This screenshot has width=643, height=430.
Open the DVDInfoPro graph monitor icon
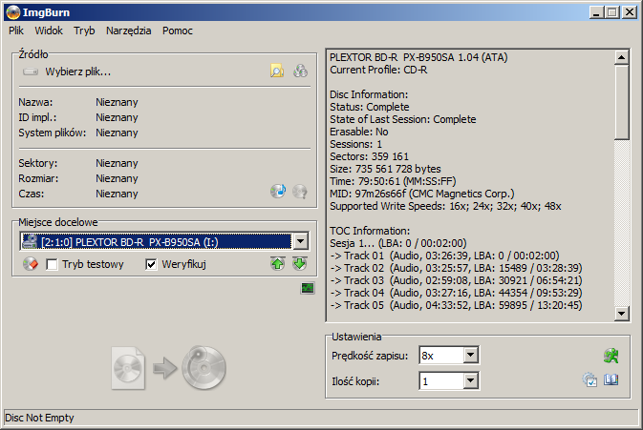308,289
